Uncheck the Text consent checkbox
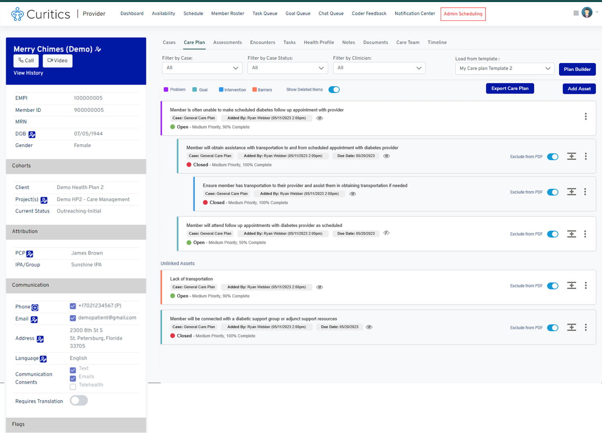Viewport: 602px width, 433px height. coord(73,370)
